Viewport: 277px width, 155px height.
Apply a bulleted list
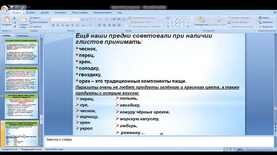pyautogui.click(x=100, y=19)
